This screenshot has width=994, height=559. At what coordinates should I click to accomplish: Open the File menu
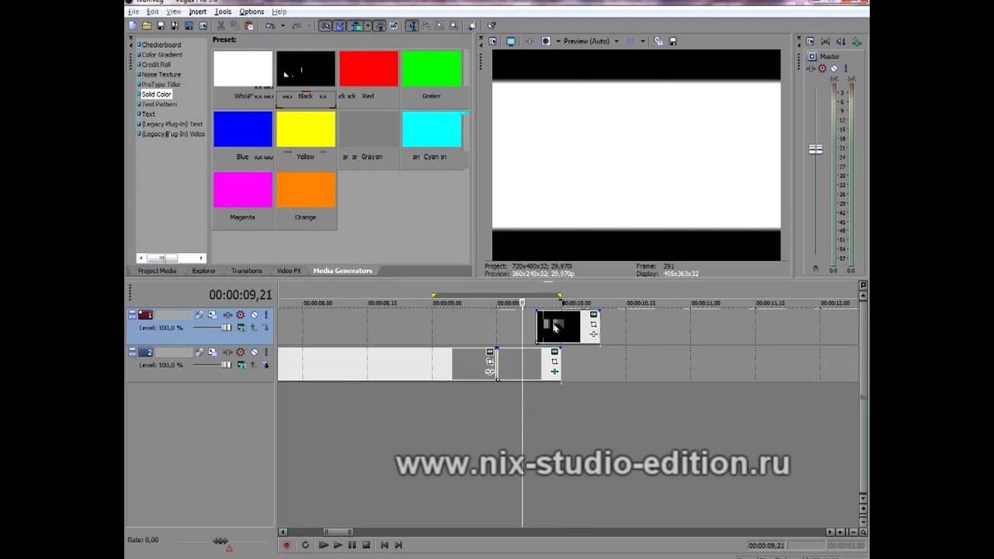[133, 12]
